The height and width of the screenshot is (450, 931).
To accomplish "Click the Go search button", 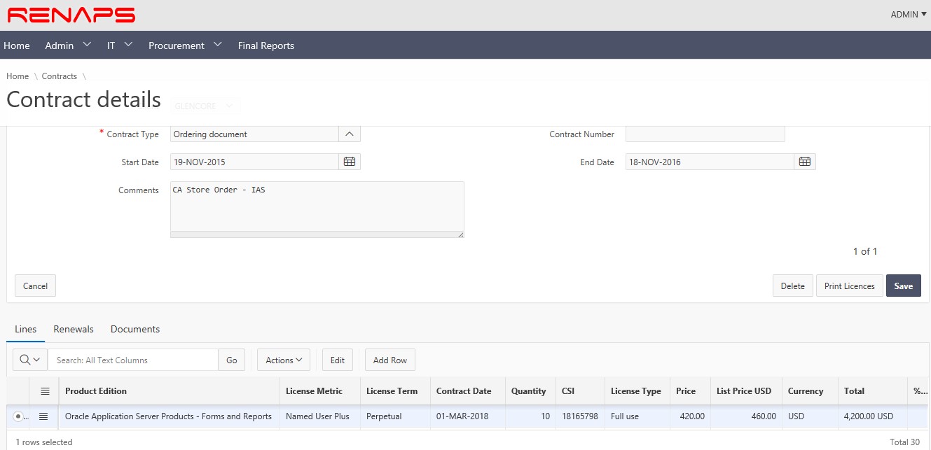I will pyautogui.click(x=232, y=360).
